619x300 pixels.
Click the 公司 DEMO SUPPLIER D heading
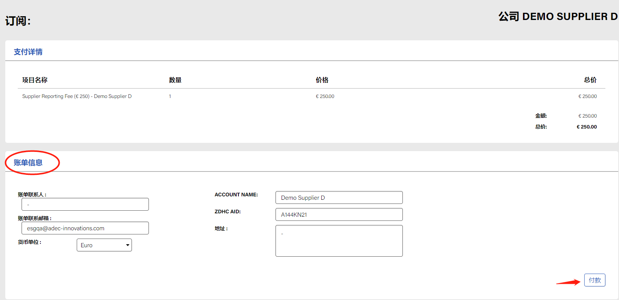pos(558,17)
